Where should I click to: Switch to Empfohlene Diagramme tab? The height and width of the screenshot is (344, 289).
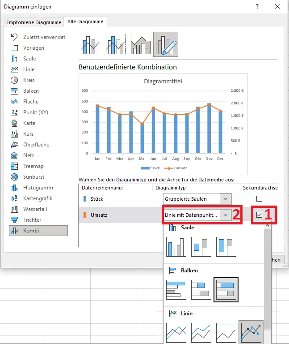coord(34,22)
